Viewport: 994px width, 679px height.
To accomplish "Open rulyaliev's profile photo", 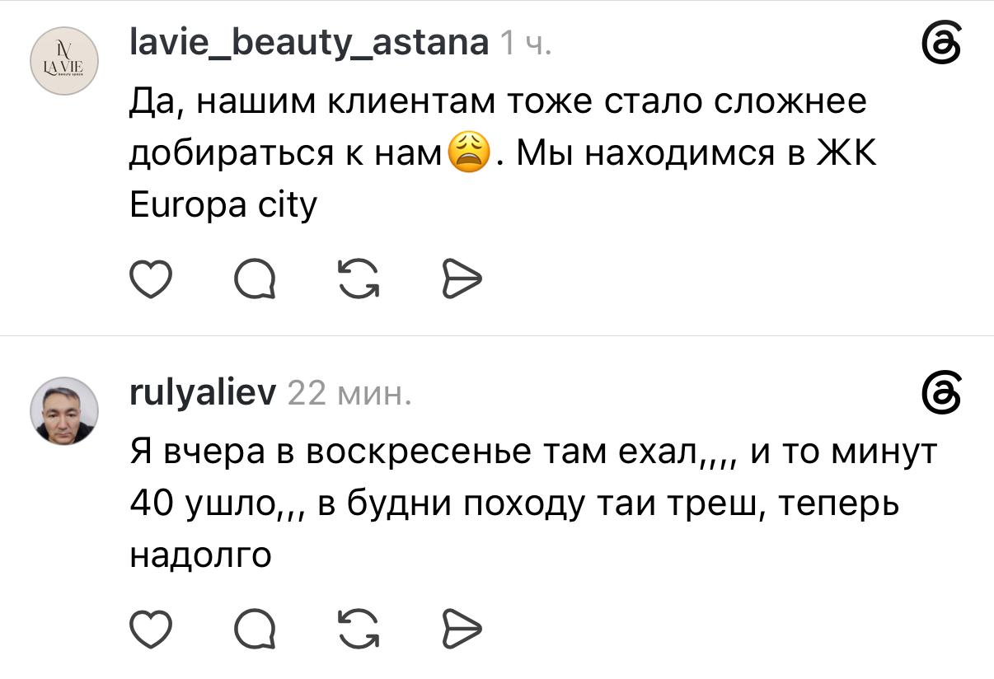I will pyautogui.click(x=65, y=411).
